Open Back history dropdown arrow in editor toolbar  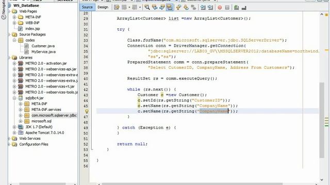coord(129,8)
